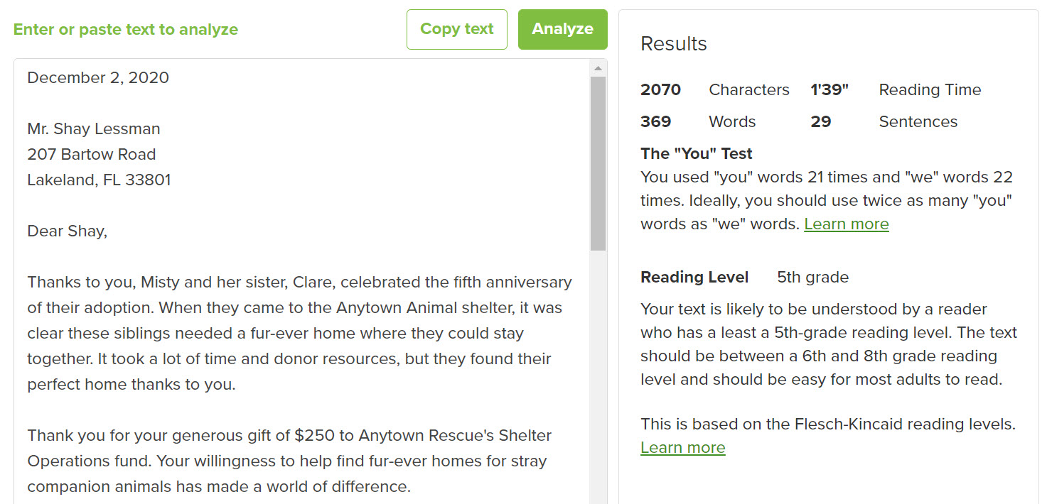Screen dimensions: 1047x504
Task: Click the Enter or paste text to analyze label
Action: [126, 29]
